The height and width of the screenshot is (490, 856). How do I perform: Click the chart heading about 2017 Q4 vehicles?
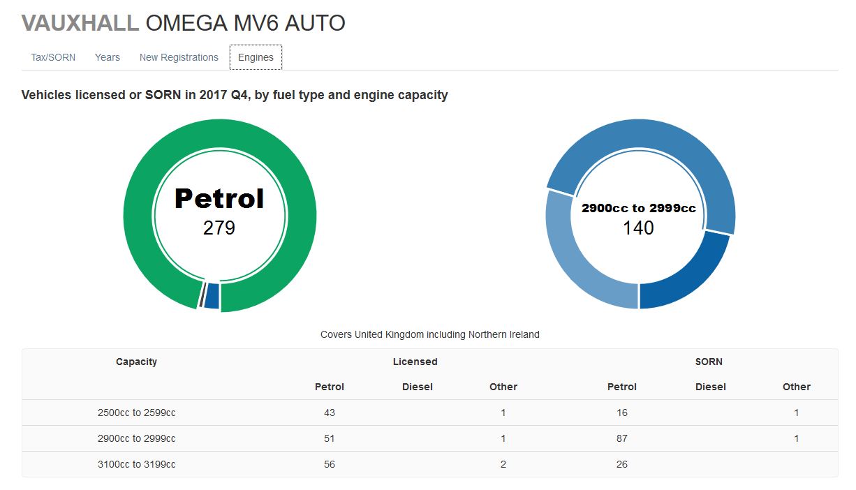235,95
